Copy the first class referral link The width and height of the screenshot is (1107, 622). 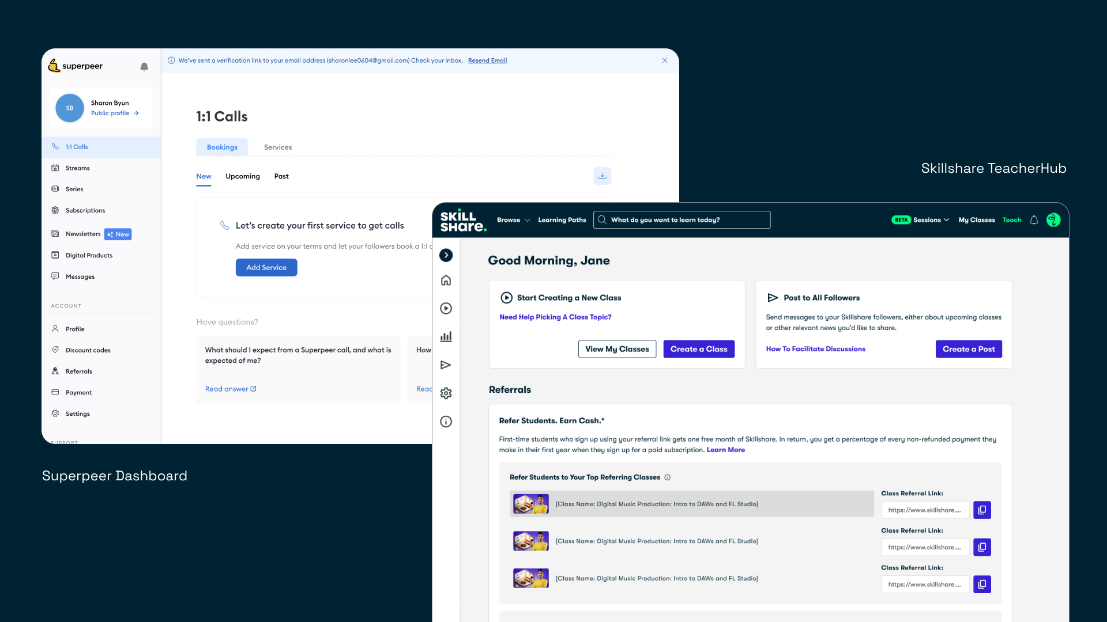(x=982, y=510)
